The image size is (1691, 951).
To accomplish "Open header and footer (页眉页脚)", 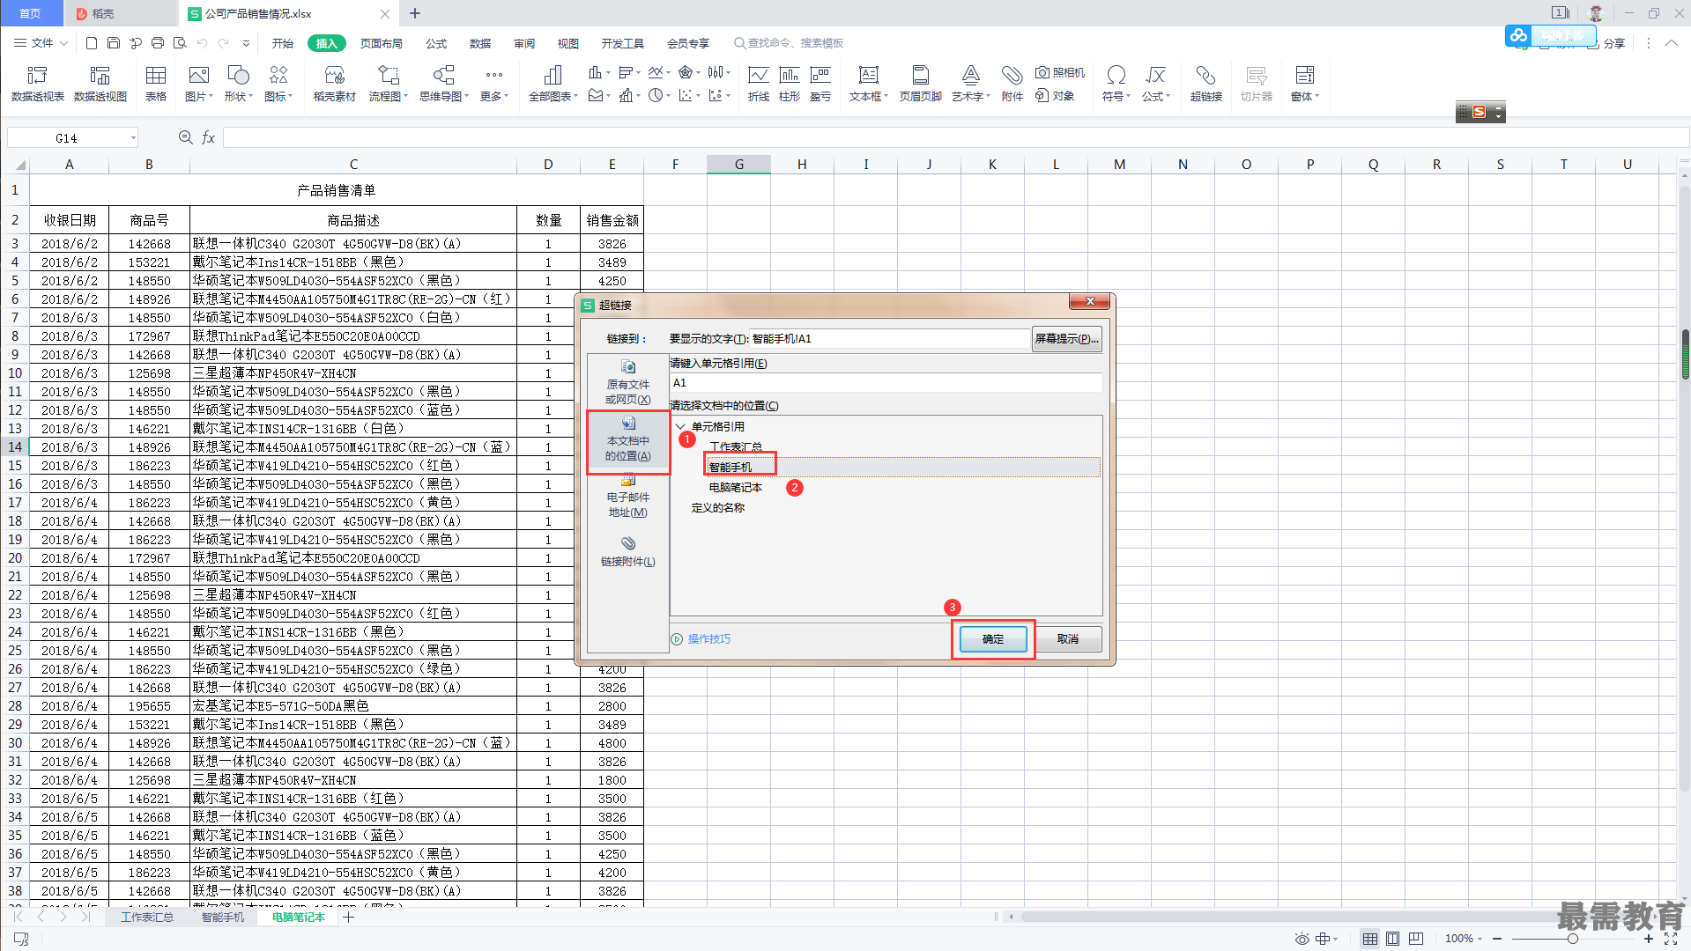I will click(x=920, y=84).
